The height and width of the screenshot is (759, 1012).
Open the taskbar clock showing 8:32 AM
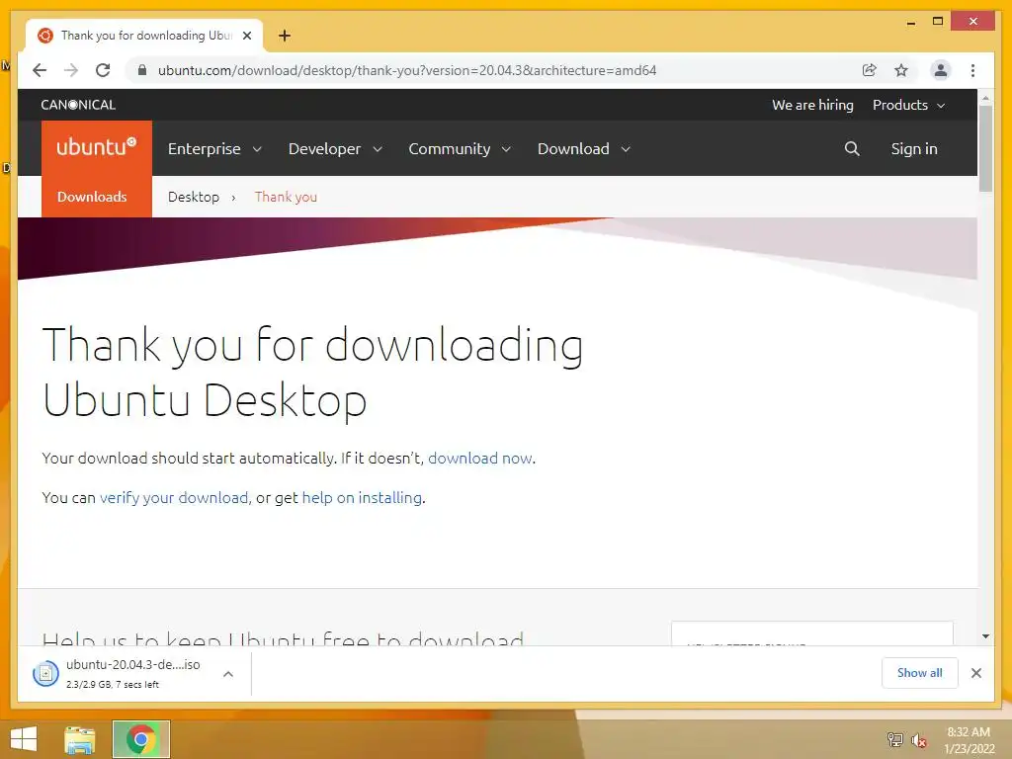[969, 739]
